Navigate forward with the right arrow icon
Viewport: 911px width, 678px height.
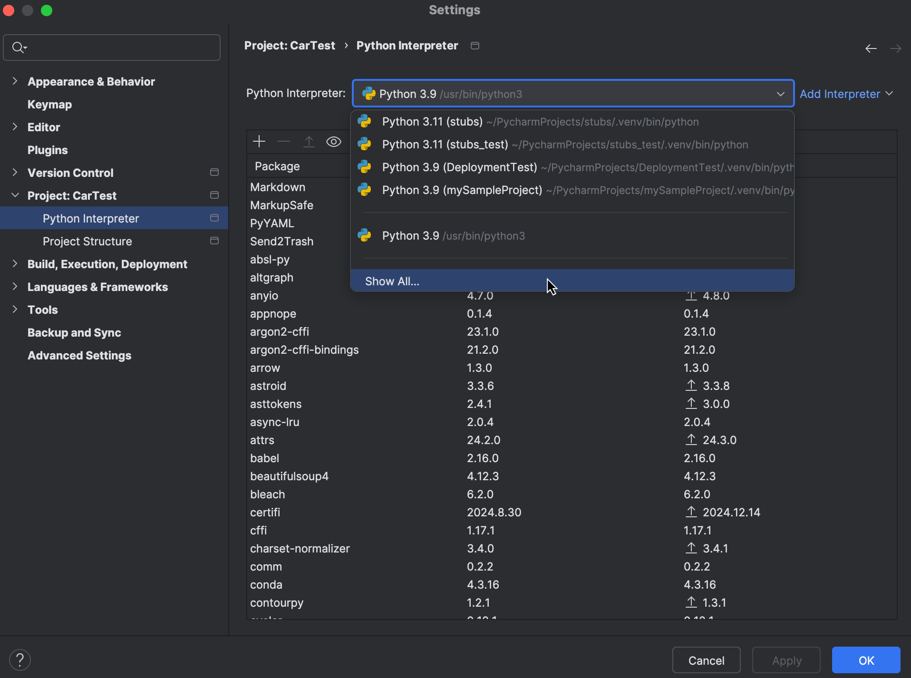coord(896,48)
